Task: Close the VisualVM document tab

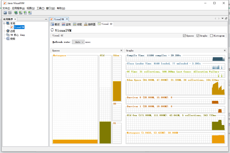Action: click(67, 19)
